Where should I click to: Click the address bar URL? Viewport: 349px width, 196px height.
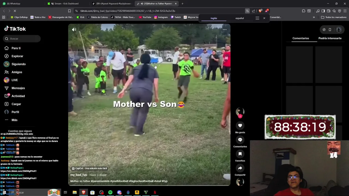pyautogui.click(x=128, y=11)
